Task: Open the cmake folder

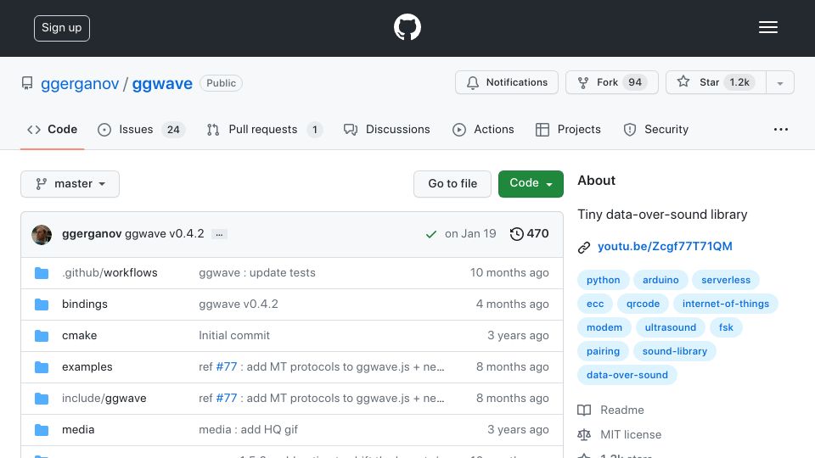Action: (80, 336)
